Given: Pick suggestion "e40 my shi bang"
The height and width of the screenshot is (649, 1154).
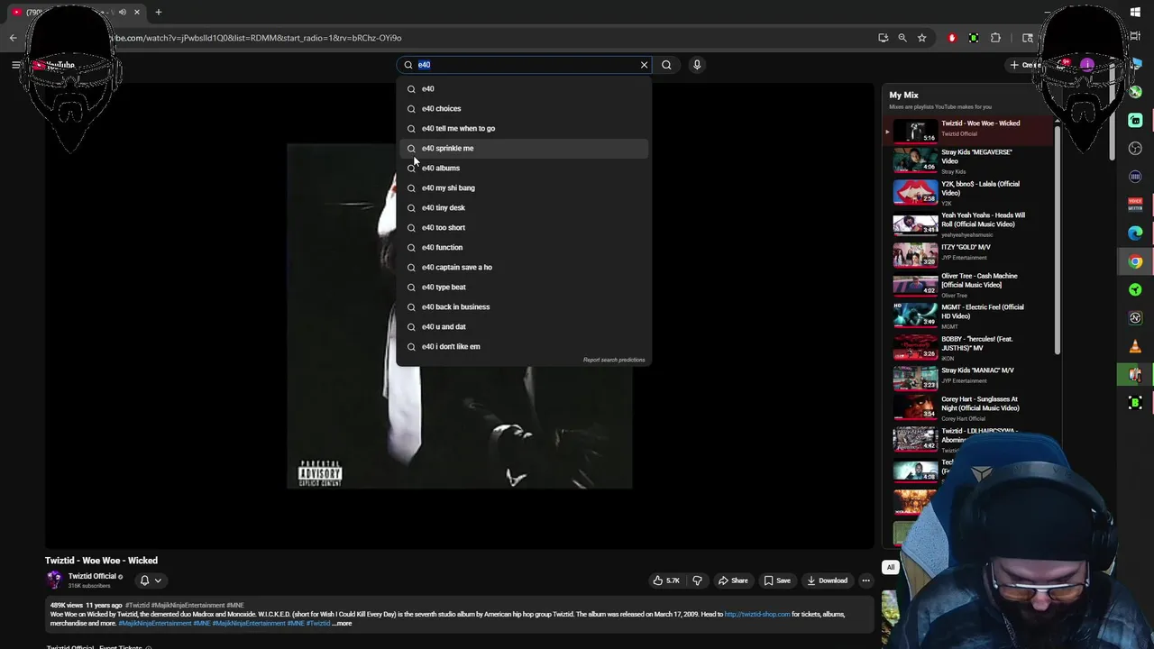Looking at the screenshot, I should coord(524,187).
